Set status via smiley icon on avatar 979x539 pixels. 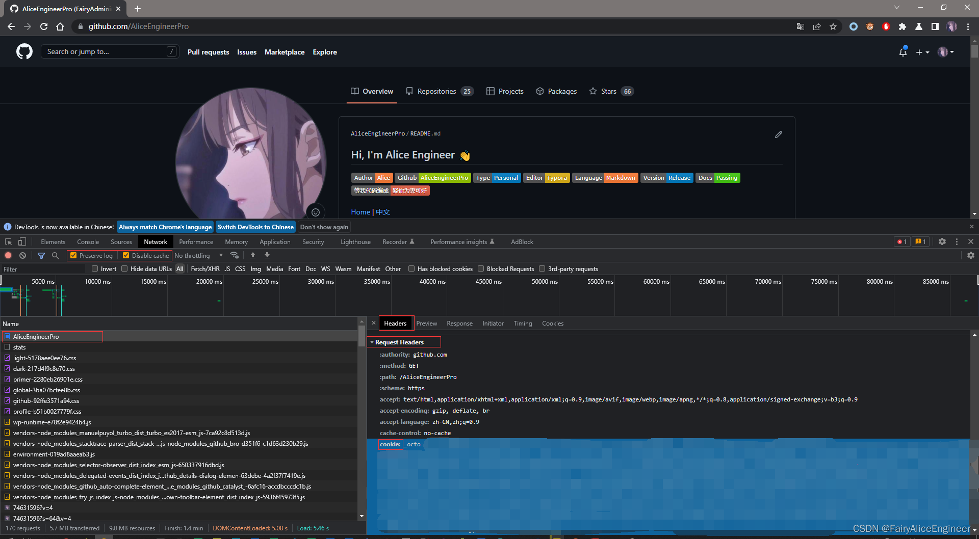(316, 212)
